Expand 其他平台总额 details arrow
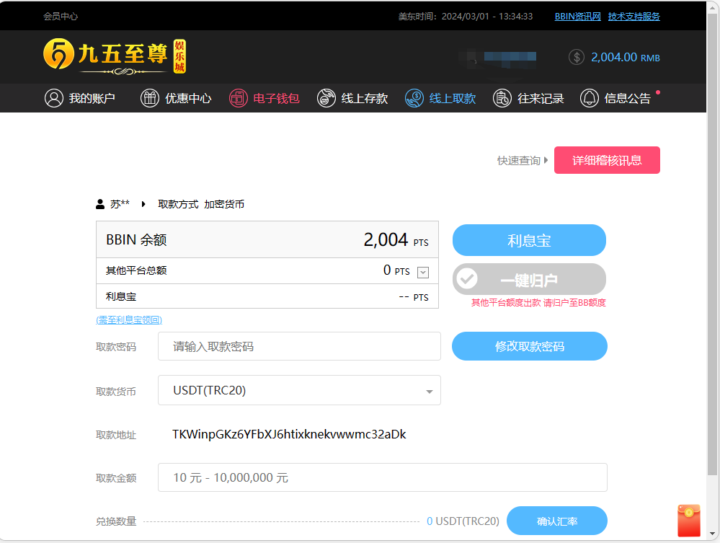 (x=423, y=273)
